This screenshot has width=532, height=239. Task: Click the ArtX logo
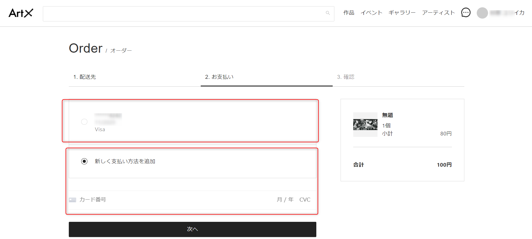click(x=21, y=13)
